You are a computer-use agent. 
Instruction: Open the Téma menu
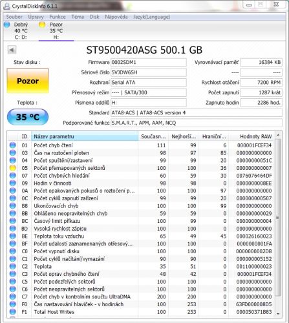click(x=78, y=17)
